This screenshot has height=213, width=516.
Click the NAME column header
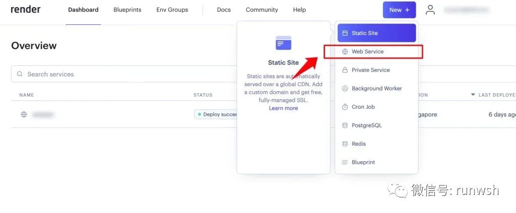tap(27, 95)
